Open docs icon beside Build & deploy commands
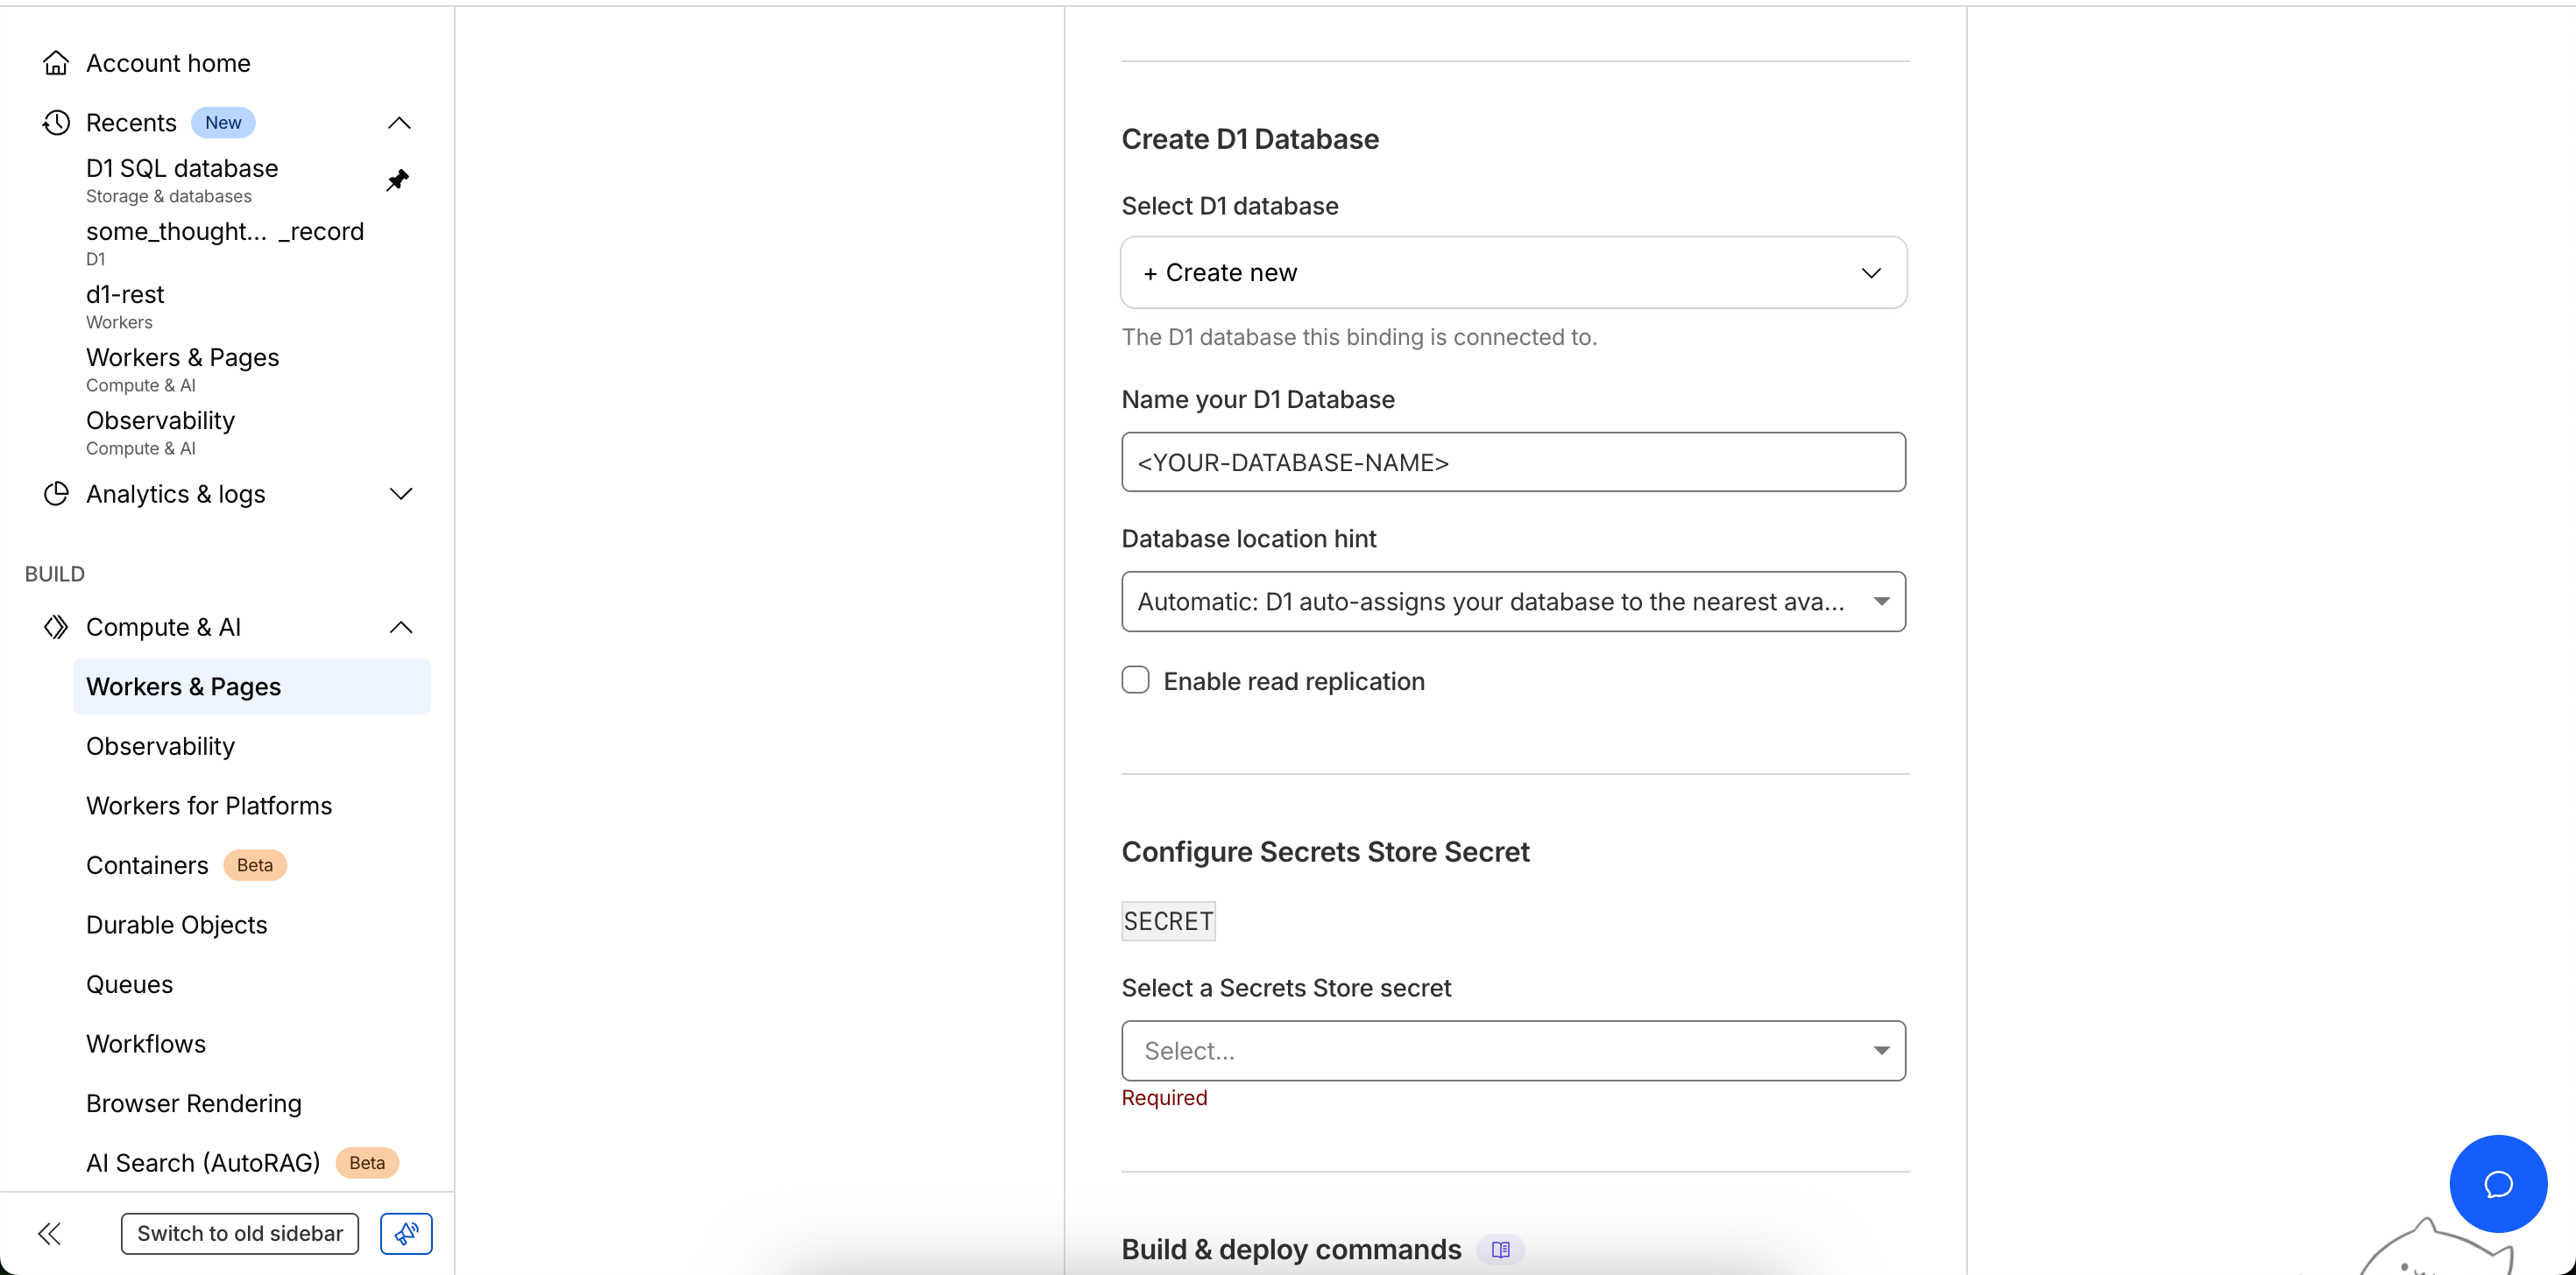2576x1275 pixels. [x=1500, y=1249]
